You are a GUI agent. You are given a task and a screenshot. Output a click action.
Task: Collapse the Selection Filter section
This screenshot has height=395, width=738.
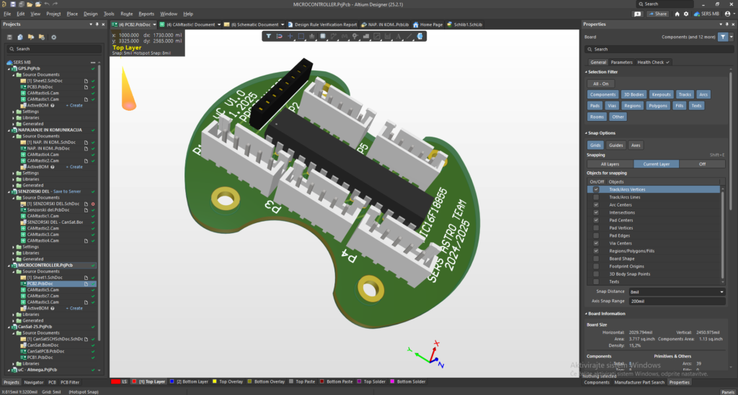point(585,72)
